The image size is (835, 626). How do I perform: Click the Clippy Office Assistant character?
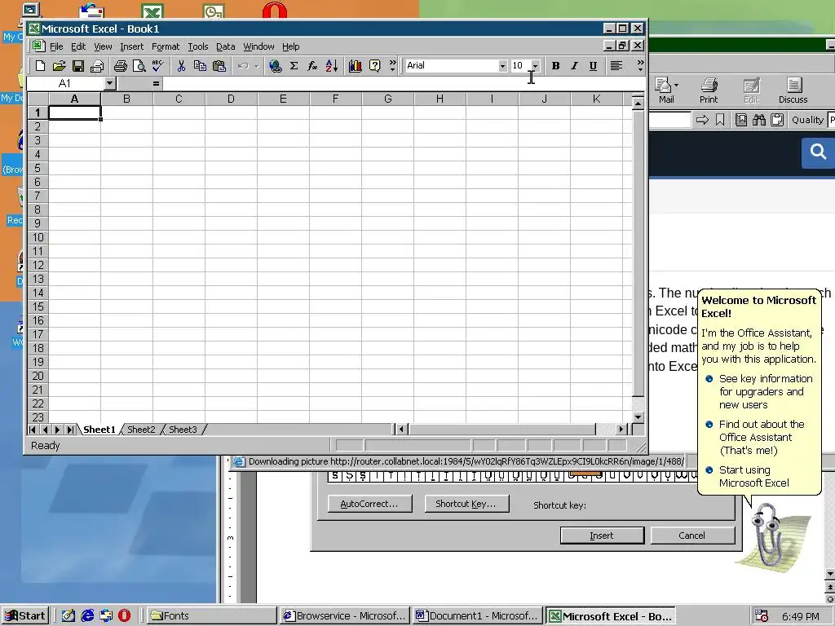tap(770, 535)
